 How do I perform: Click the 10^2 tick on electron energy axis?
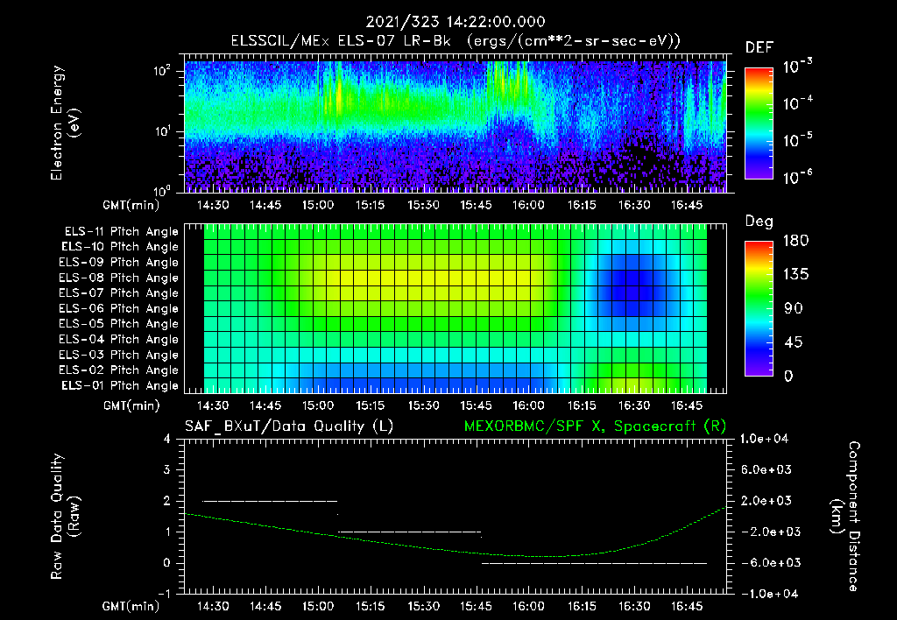click(x=162, y=71)
